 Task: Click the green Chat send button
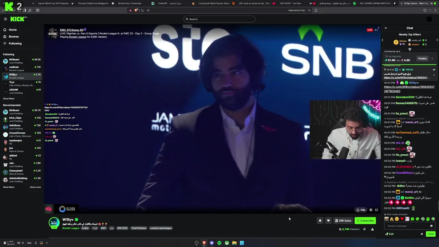[x=431, y=234]
